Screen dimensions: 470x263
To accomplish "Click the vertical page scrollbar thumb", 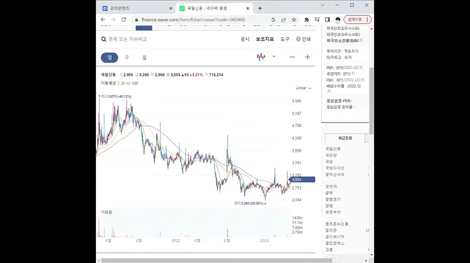I will pyautogui.click(x=371, y=101).
